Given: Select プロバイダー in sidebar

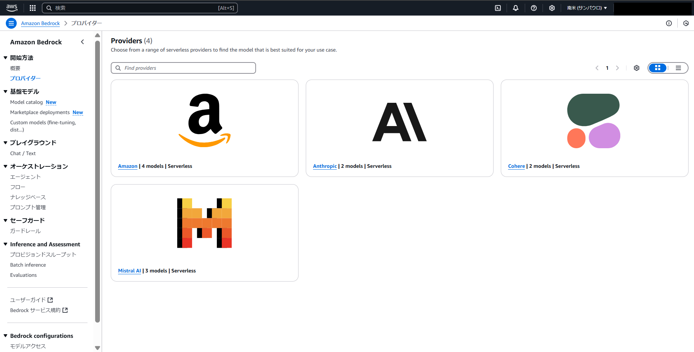Looking at the screenshot, I should pyautogui.click(x=25, y=78).
